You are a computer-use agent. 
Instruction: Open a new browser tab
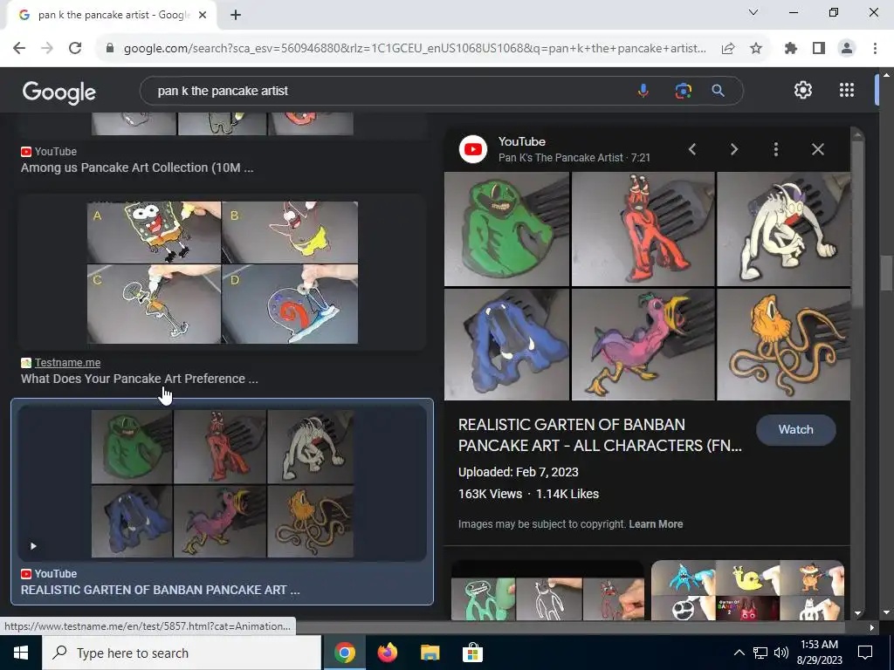click(236, 16)
